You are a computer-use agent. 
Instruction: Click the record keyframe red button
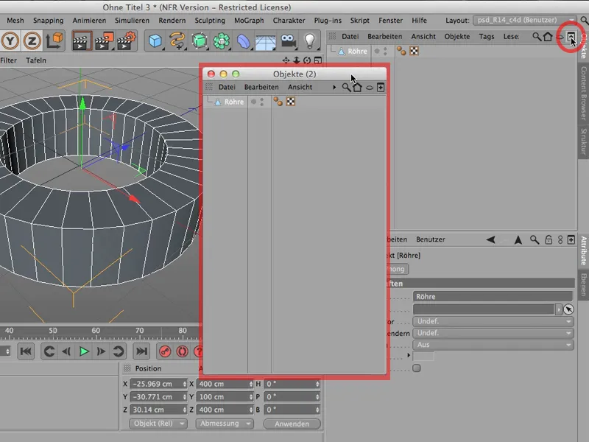point(165,351)
